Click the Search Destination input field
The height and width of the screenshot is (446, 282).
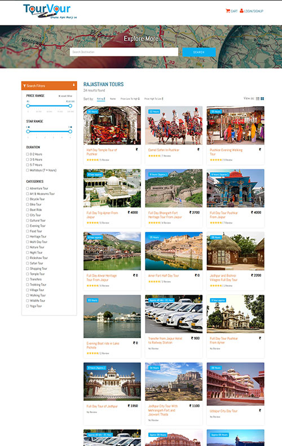[x=124, y=52]
